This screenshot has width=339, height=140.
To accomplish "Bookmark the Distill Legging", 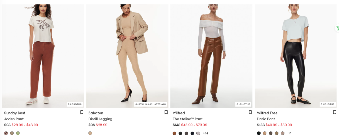I will coord(166,112).
